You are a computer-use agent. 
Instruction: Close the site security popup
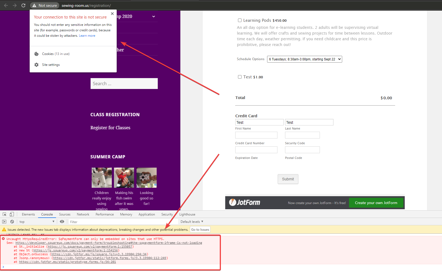pyautogui.click(x=112, y=14)
